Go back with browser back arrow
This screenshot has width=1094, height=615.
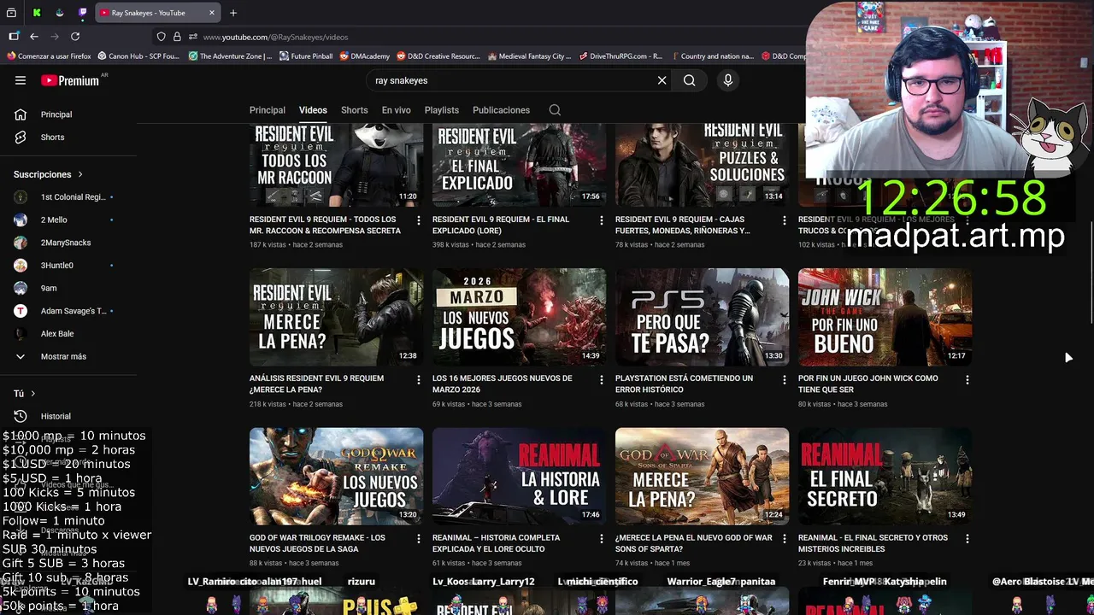click(34, 37)
